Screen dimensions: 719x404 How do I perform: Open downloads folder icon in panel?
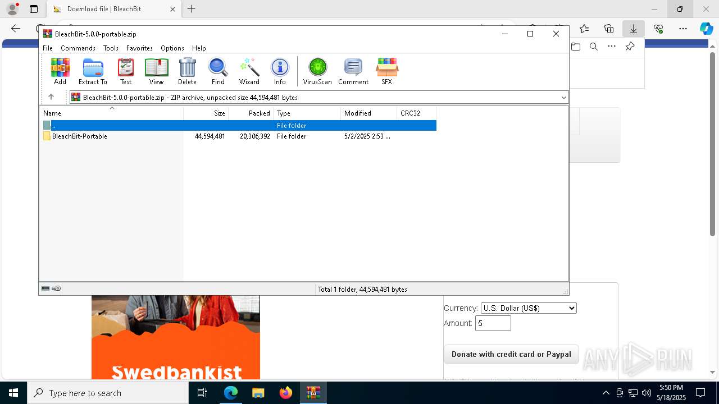pos(576,47)
